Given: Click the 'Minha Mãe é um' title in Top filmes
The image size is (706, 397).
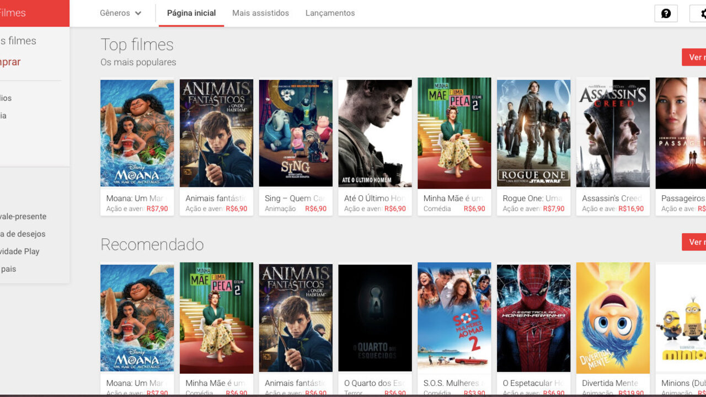Looking at the screenshot, I should [454, 198].
